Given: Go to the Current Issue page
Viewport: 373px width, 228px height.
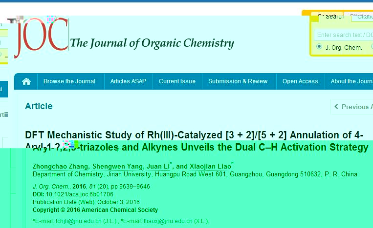Looking at the screenshot, I should 177,81.
